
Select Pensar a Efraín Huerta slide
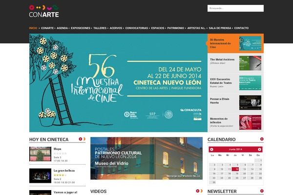[235, 103]
